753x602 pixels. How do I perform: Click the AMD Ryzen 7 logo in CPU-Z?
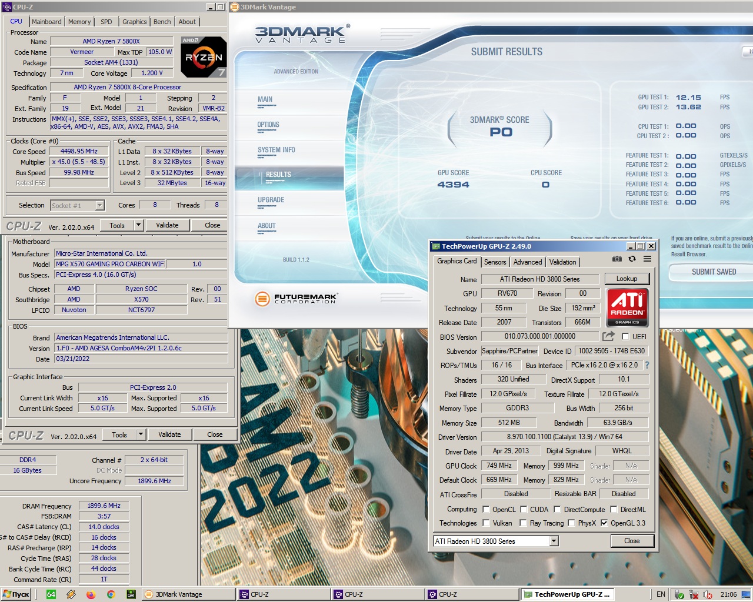pos(204,57)
